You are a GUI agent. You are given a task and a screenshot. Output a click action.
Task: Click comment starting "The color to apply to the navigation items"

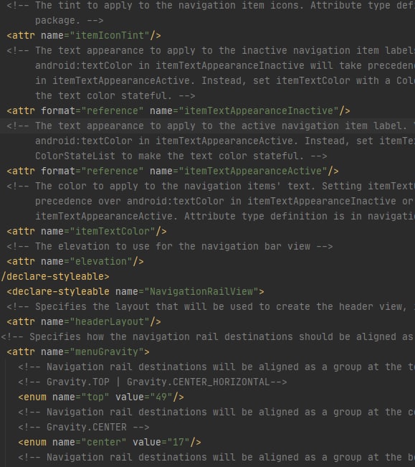point(211,186)
